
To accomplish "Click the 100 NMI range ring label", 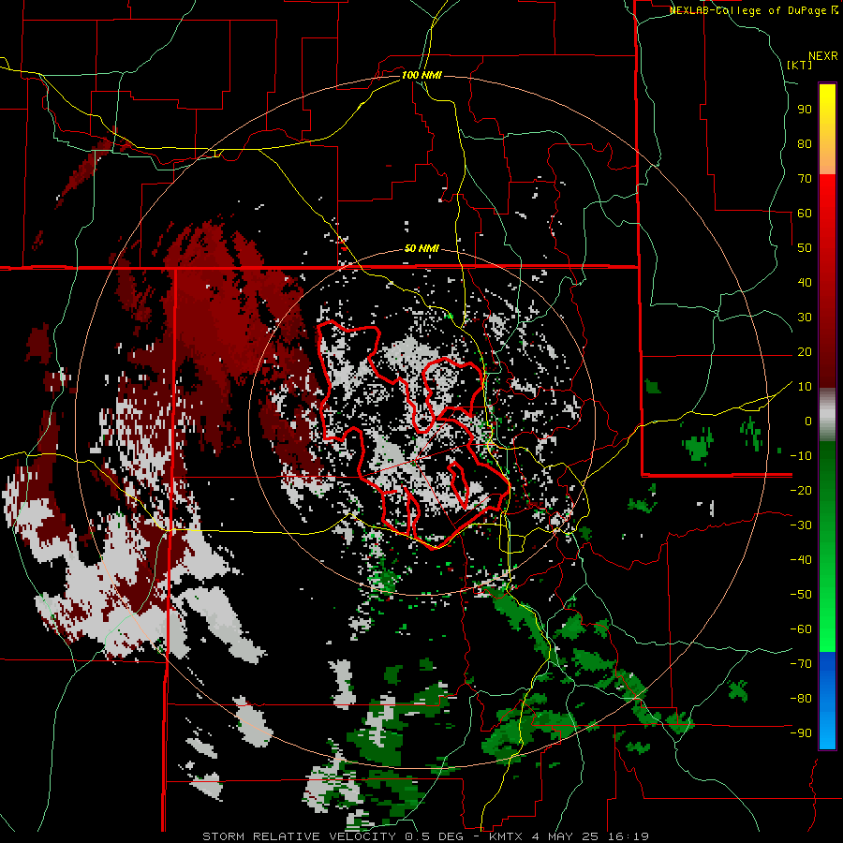I will [421, 75].
